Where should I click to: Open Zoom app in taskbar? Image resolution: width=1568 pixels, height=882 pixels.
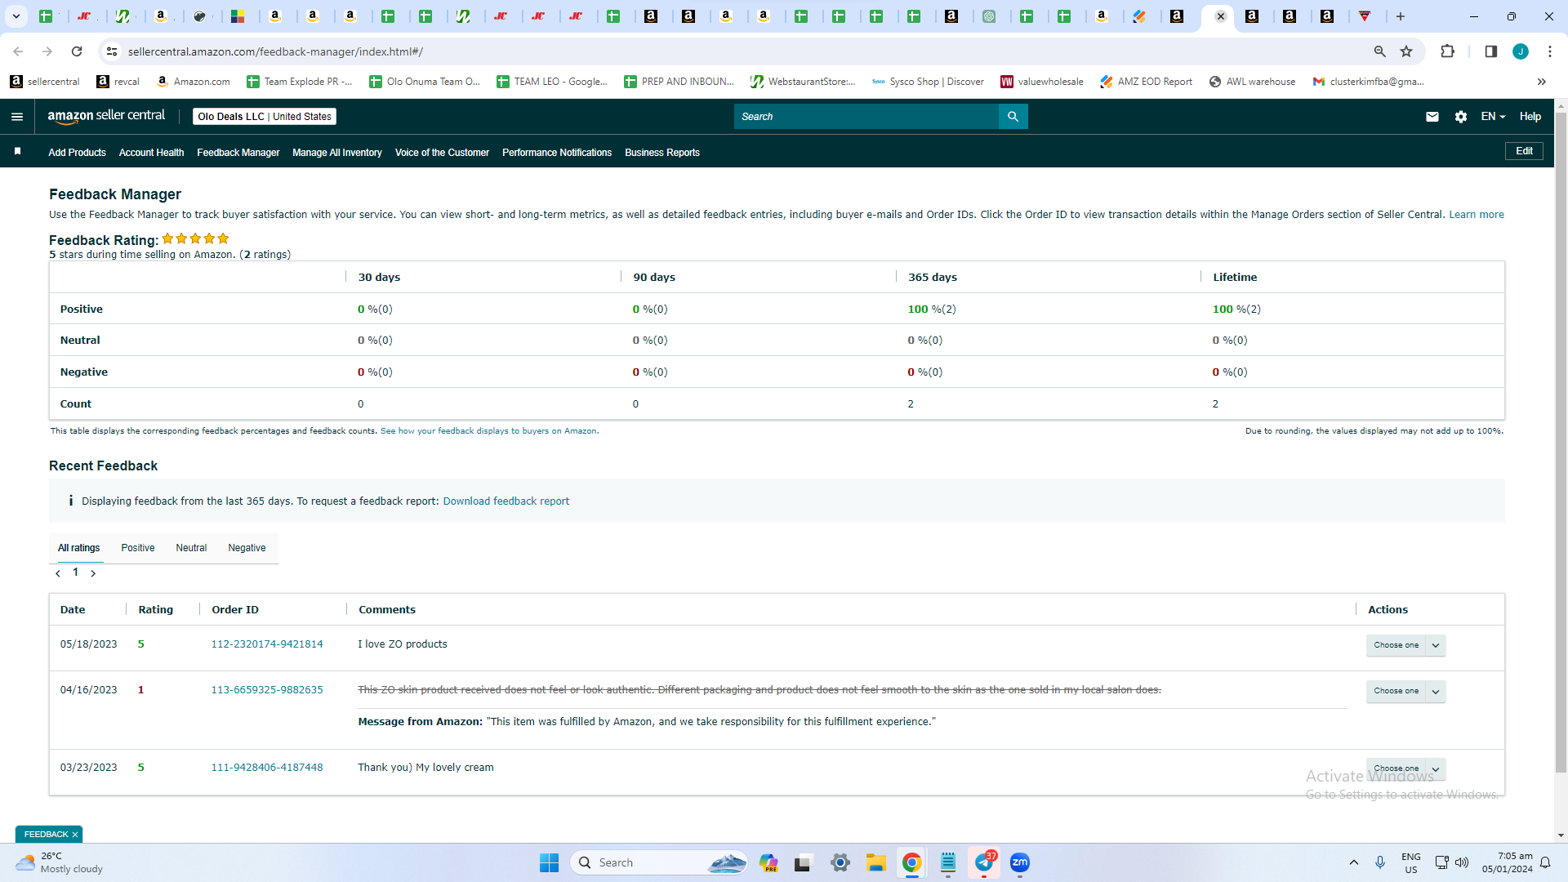click(1019, 862)
